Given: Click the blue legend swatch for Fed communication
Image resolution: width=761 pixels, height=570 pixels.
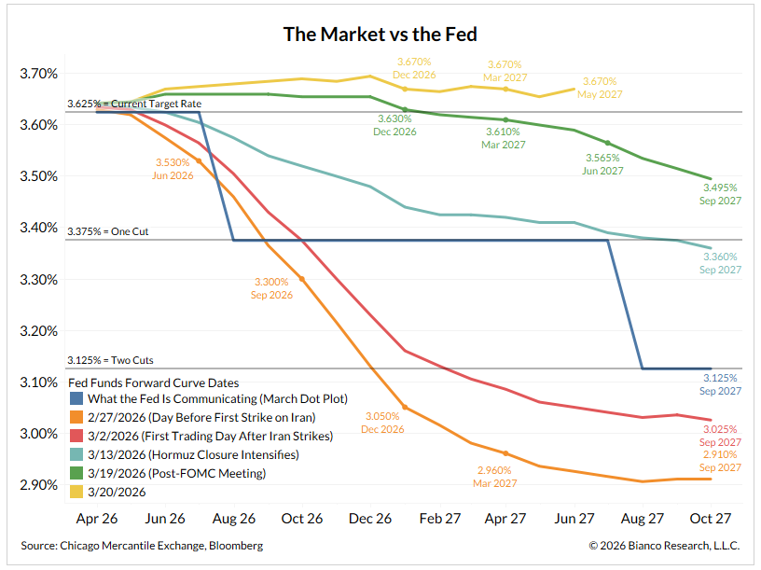Looking at the screenshot, I should [x=75, y=399].
